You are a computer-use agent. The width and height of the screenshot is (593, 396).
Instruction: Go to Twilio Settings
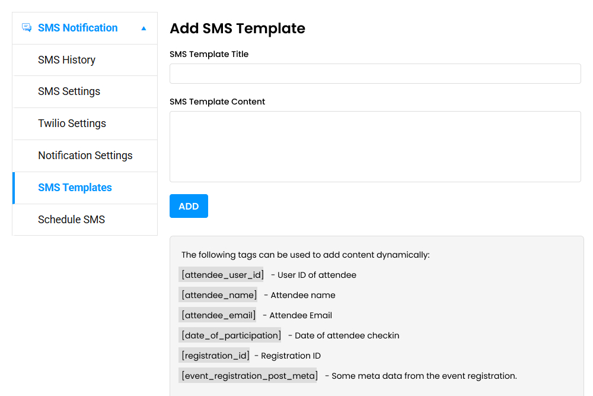[x=72, y=123]
